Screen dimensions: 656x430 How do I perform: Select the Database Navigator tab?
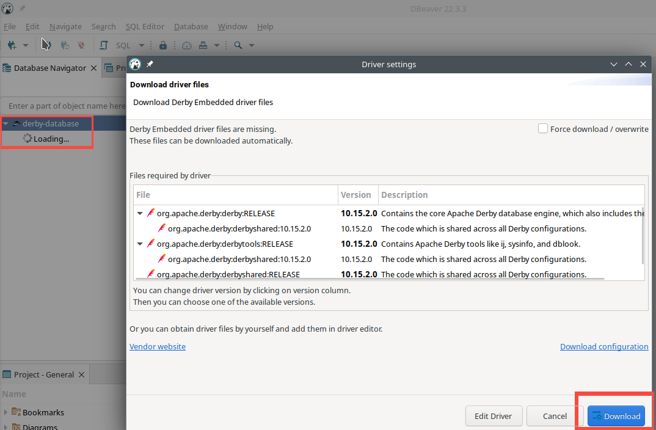[50, 68]
